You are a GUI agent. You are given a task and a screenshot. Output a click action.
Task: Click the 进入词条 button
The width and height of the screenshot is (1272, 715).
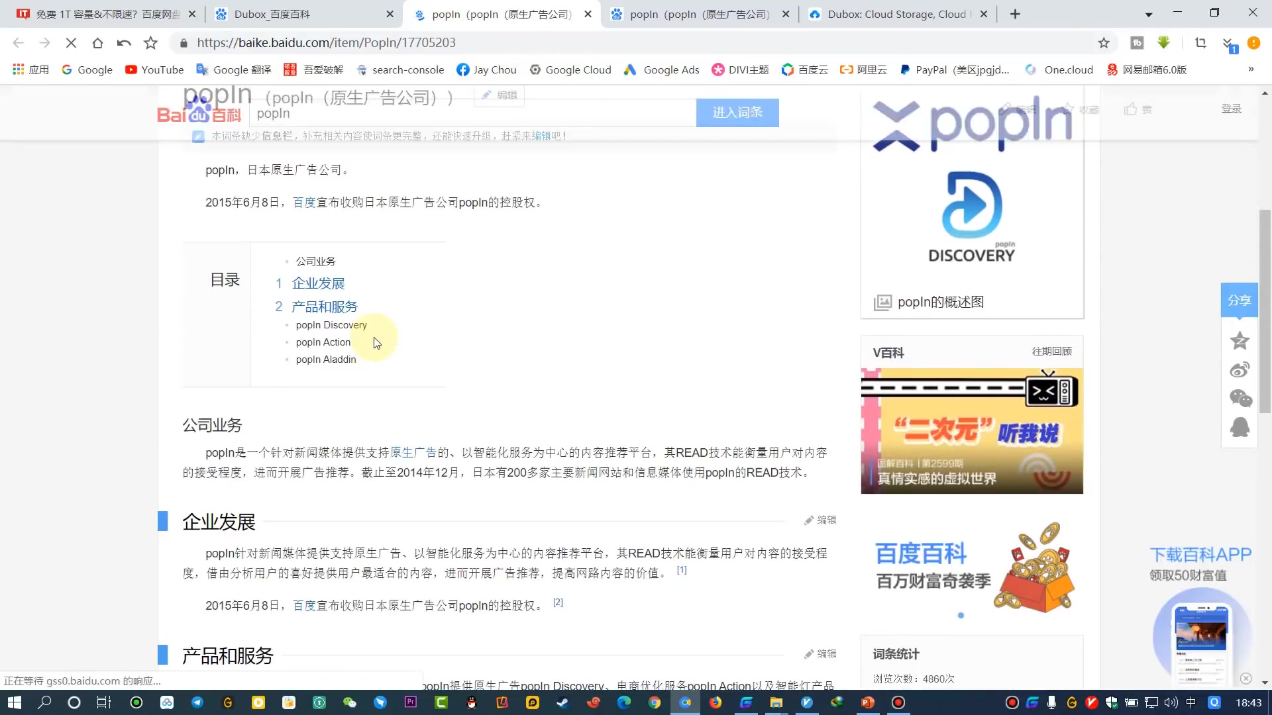click(x=737, y=113)
